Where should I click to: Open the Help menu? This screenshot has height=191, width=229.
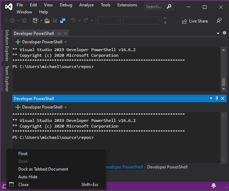click(x=43, y=12)
